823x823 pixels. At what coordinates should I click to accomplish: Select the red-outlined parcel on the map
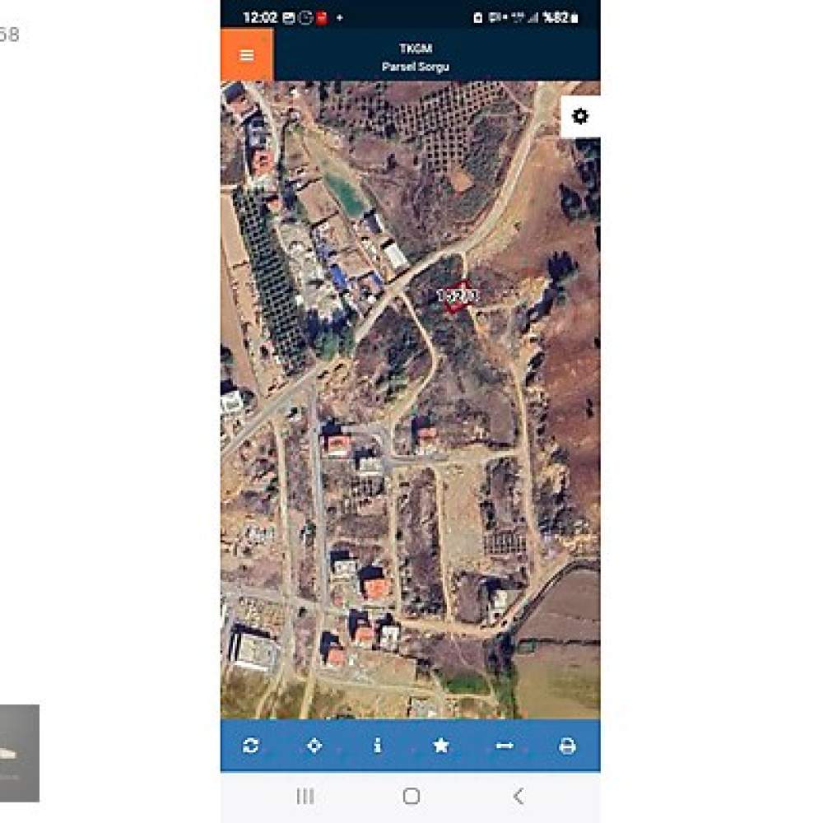(457, 296)
